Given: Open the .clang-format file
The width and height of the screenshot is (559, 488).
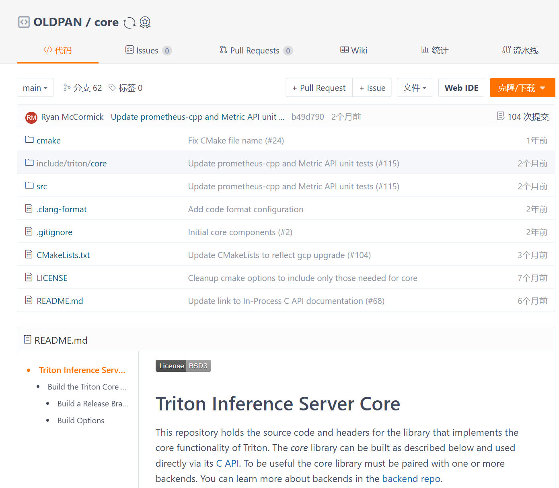Looking at the screenshot, I should click(x=62, y=209).
